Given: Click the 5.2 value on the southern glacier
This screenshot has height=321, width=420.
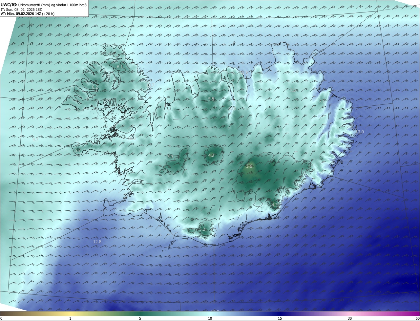Looking at the screenshot, I should point(202,229).
